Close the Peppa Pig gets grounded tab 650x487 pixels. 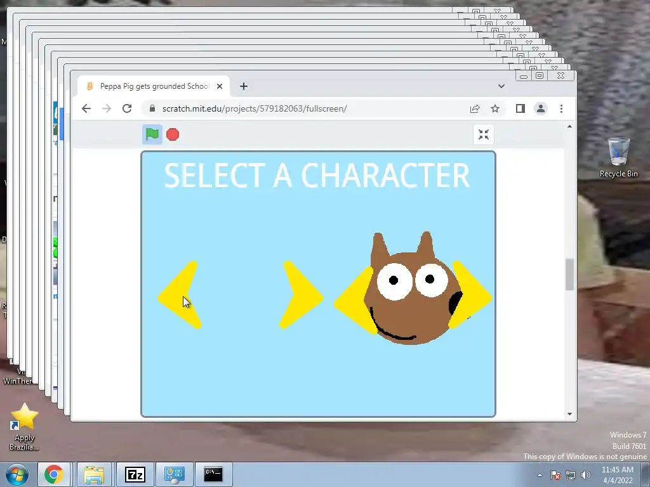point(220,86)
